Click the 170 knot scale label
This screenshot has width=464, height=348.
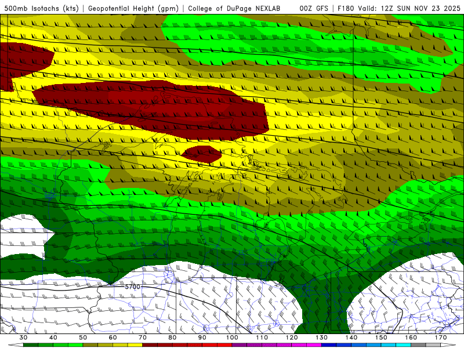[x=441, y=338]
